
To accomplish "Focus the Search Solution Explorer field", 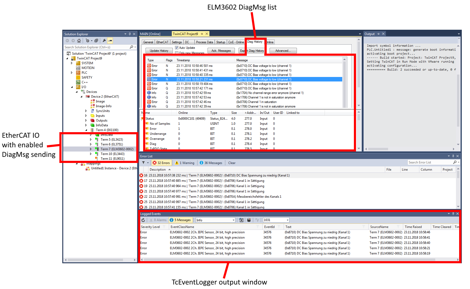I will (x=97, y=47).
